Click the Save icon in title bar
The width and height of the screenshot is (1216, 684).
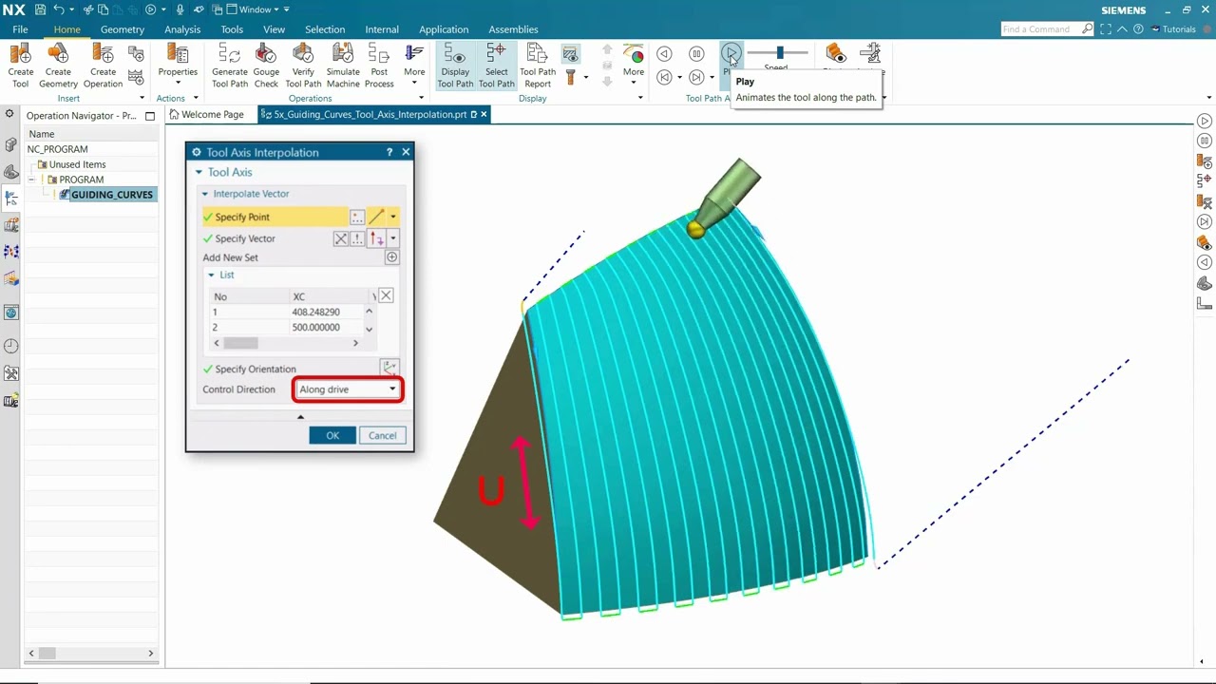pos(40,9)
